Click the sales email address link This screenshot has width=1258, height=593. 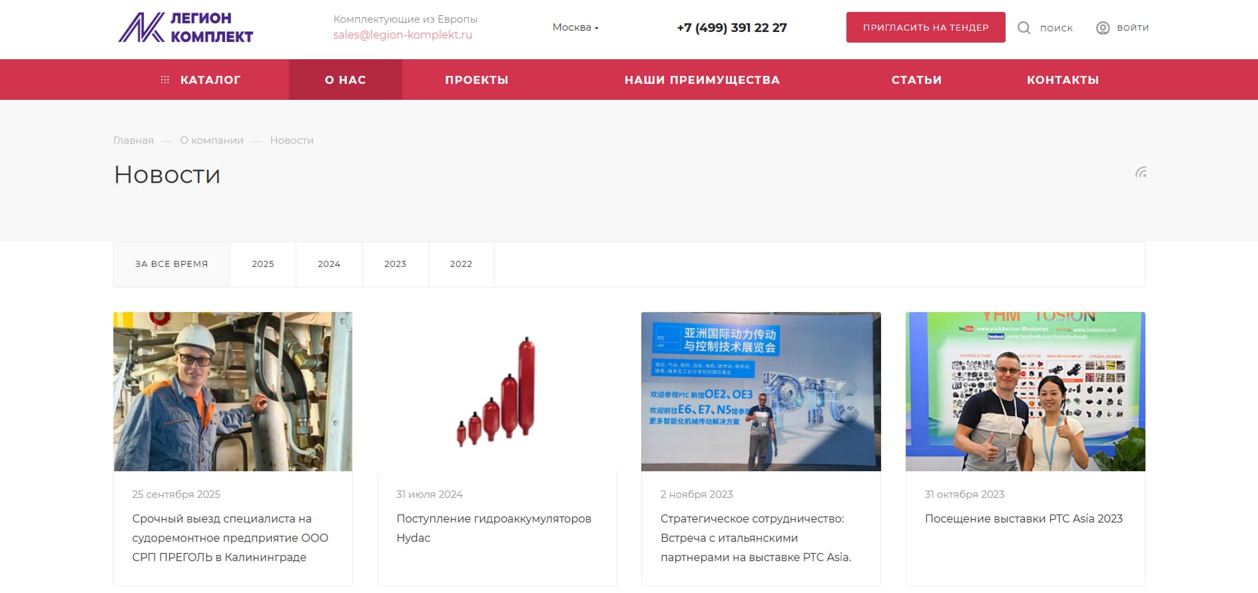click(402, 35)
